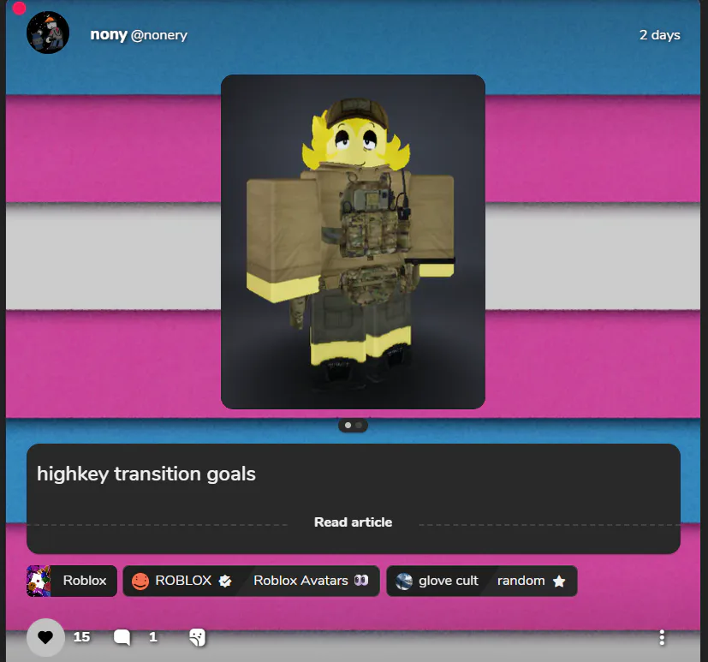Click the verified badge next to ROBLOX
Screen dimensions: 708x662
pos(225,581)
